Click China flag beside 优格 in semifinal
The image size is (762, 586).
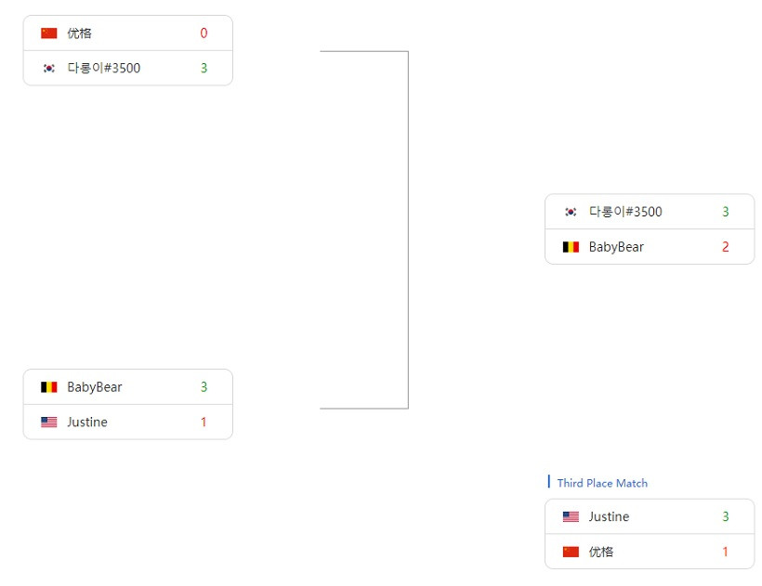click(48, 33)
